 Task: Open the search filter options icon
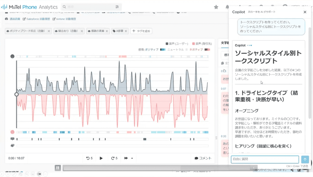(117, 7)
